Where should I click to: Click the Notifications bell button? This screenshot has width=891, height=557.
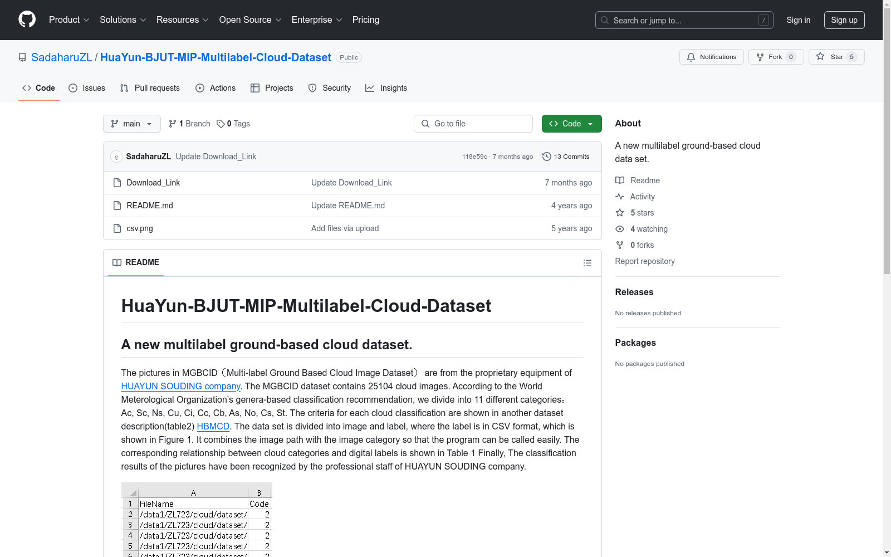click(x=712, y=57)
